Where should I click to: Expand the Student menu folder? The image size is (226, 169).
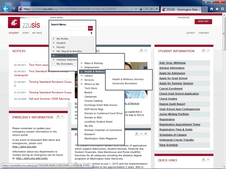(x=54, y=43)
